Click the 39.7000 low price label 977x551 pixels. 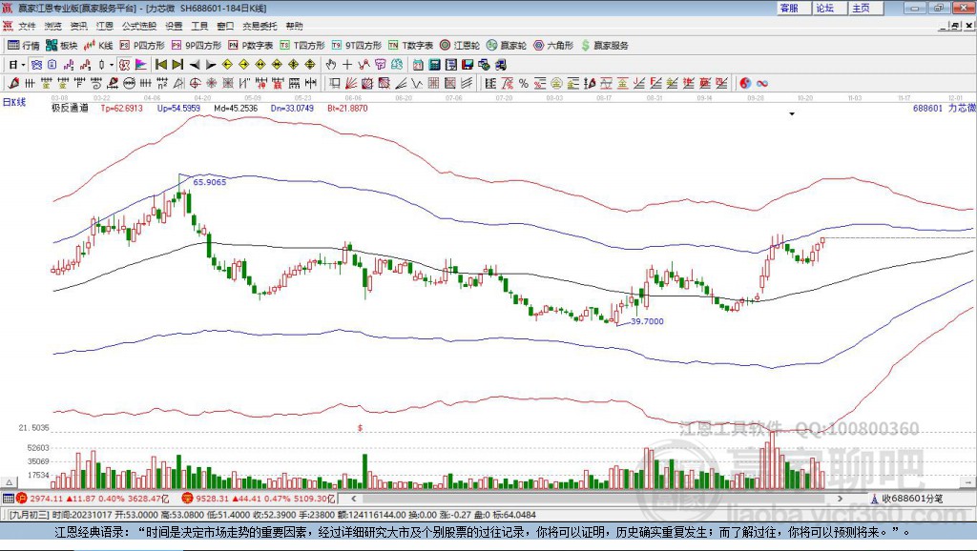[x=648, y=321]
